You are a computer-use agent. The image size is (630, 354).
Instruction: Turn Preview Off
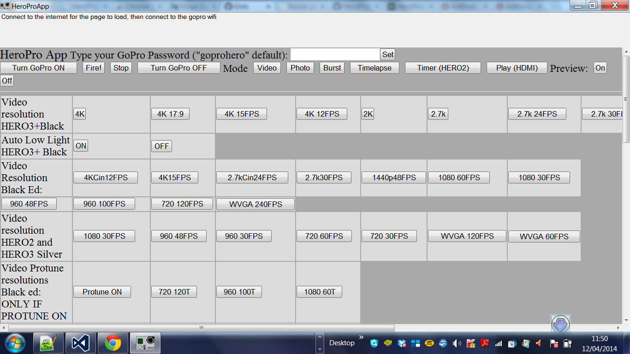7,81
